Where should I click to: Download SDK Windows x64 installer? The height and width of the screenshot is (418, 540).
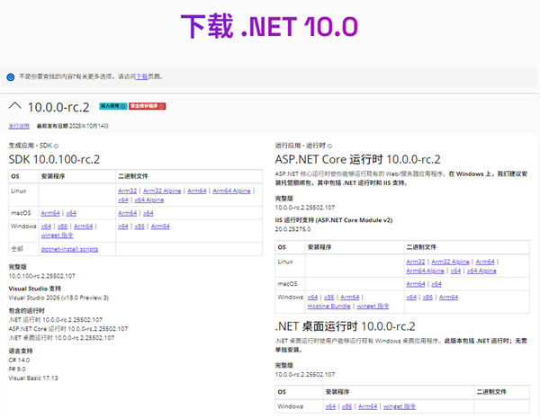[x=46, y=226]
